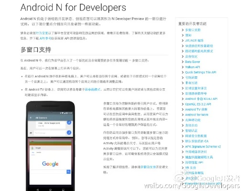Image resolution: width=241 pixels, height=191 pixels.
Task: Click chevron next to Android for Work
Action: (183, 115)
